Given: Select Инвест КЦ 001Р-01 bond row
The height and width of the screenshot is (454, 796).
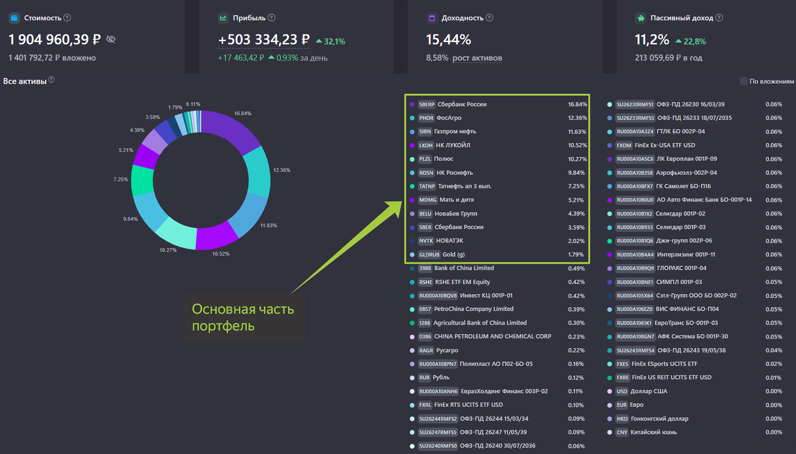Looking at the screenshot, I should click(498, 295).
